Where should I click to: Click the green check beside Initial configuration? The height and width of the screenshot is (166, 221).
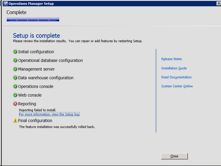15,52
